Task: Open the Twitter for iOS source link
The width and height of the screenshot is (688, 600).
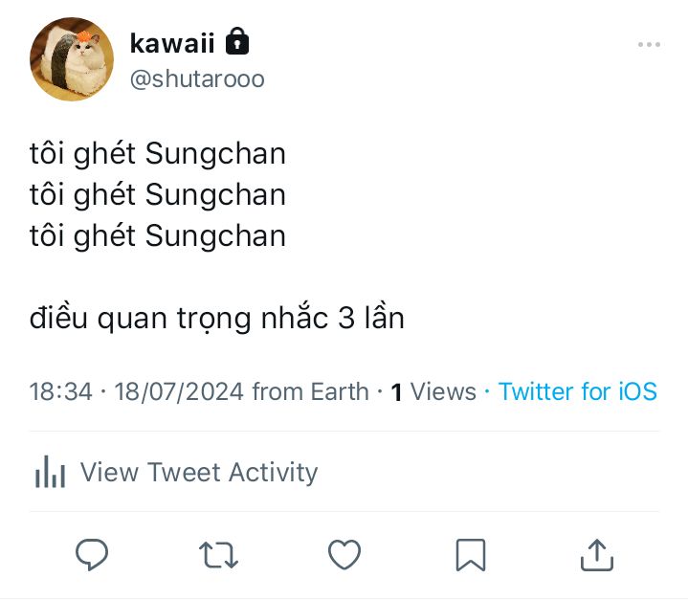Action: 578,391
